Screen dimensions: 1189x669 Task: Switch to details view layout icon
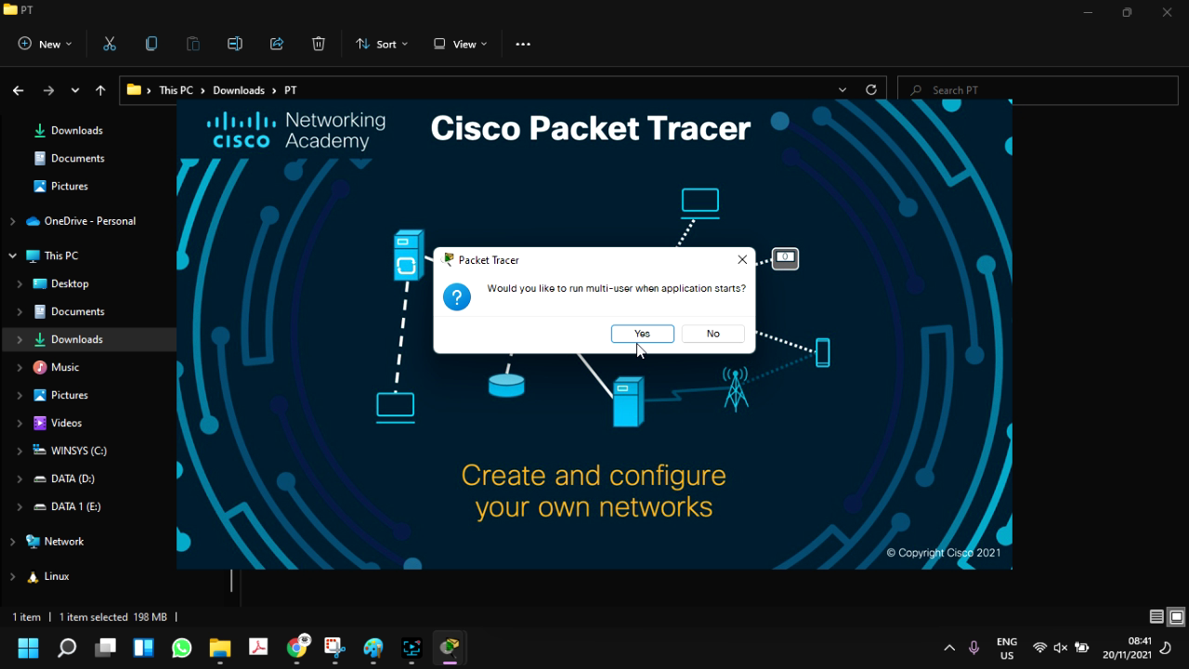(1156, 617)
